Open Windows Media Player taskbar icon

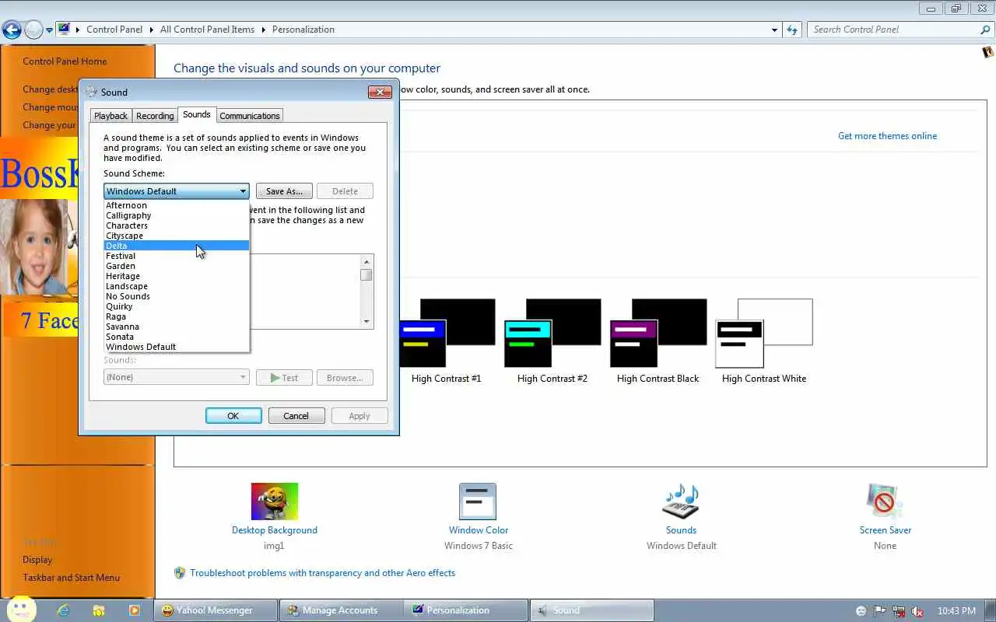(135, 610)
